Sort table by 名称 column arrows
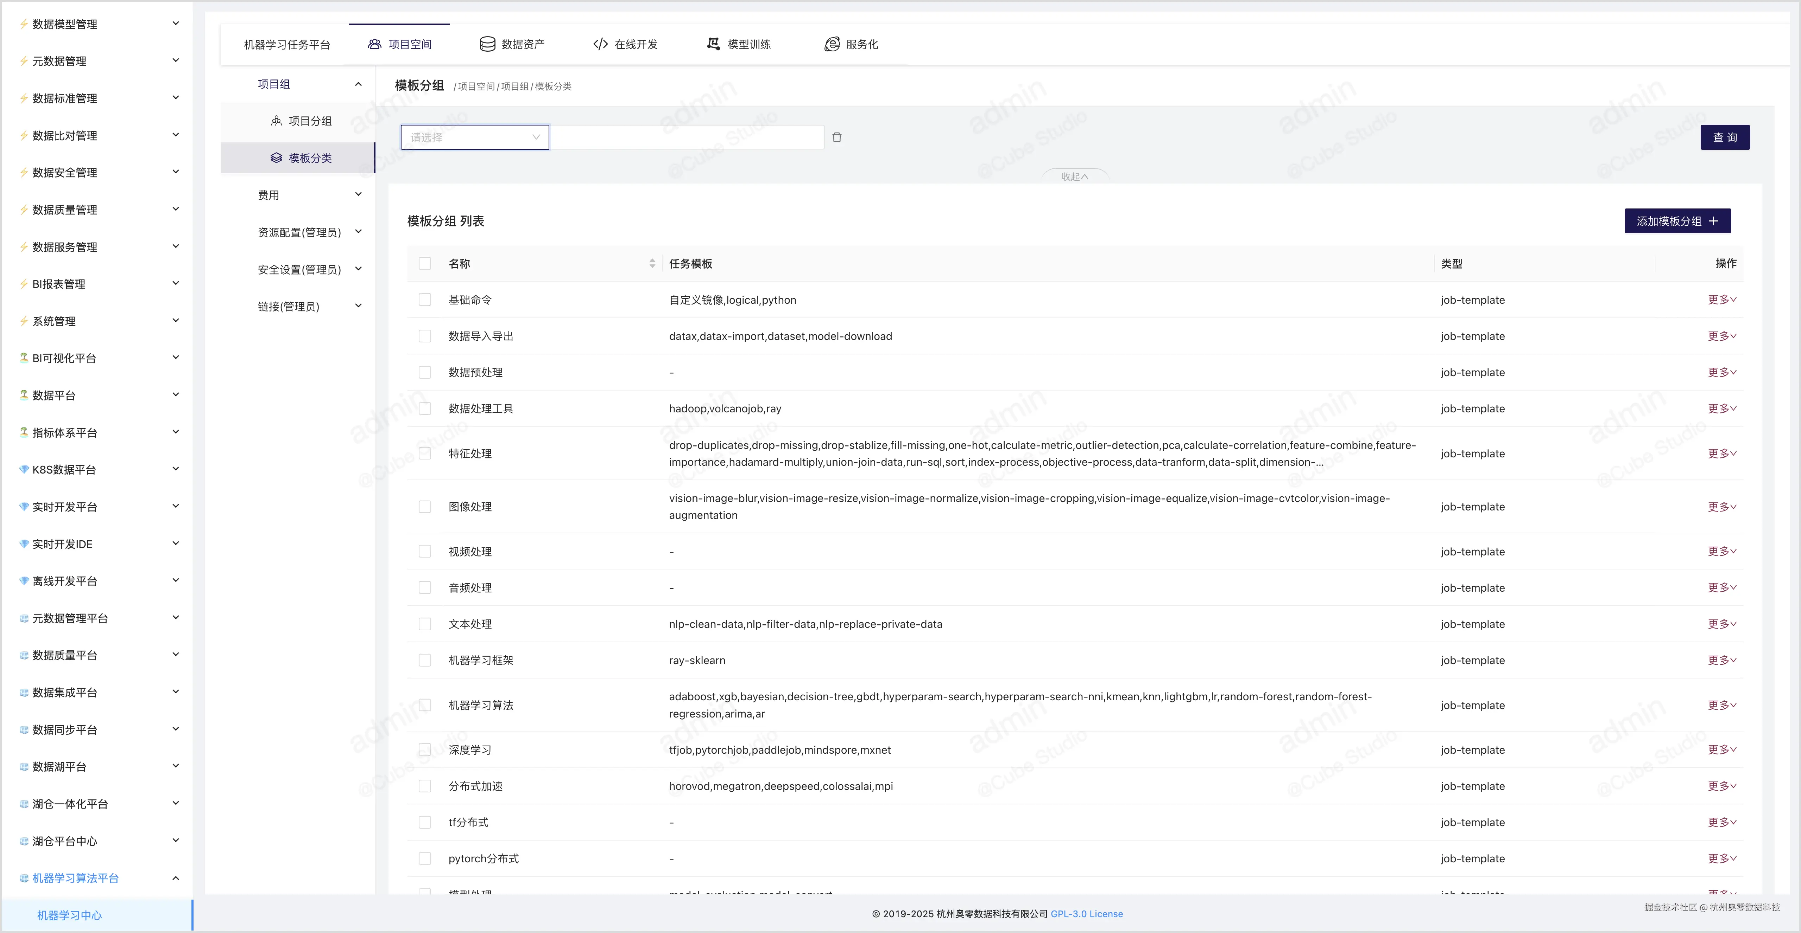The image size is (1801, 933). 652,263
